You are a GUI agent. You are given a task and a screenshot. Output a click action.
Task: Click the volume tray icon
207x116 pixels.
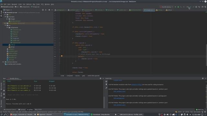coord(187,115)
